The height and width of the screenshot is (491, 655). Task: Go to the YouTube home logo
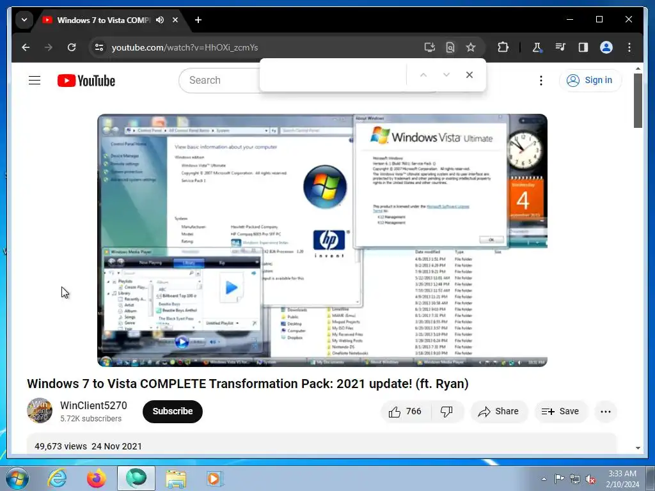(86, 81)
